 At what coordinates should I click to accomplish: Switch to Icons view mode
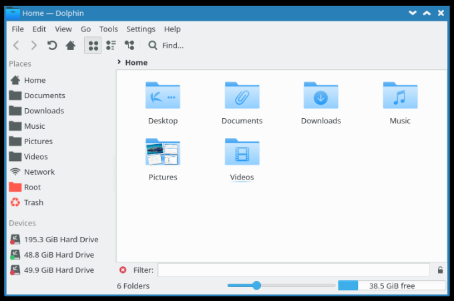(x=93, y=45)
